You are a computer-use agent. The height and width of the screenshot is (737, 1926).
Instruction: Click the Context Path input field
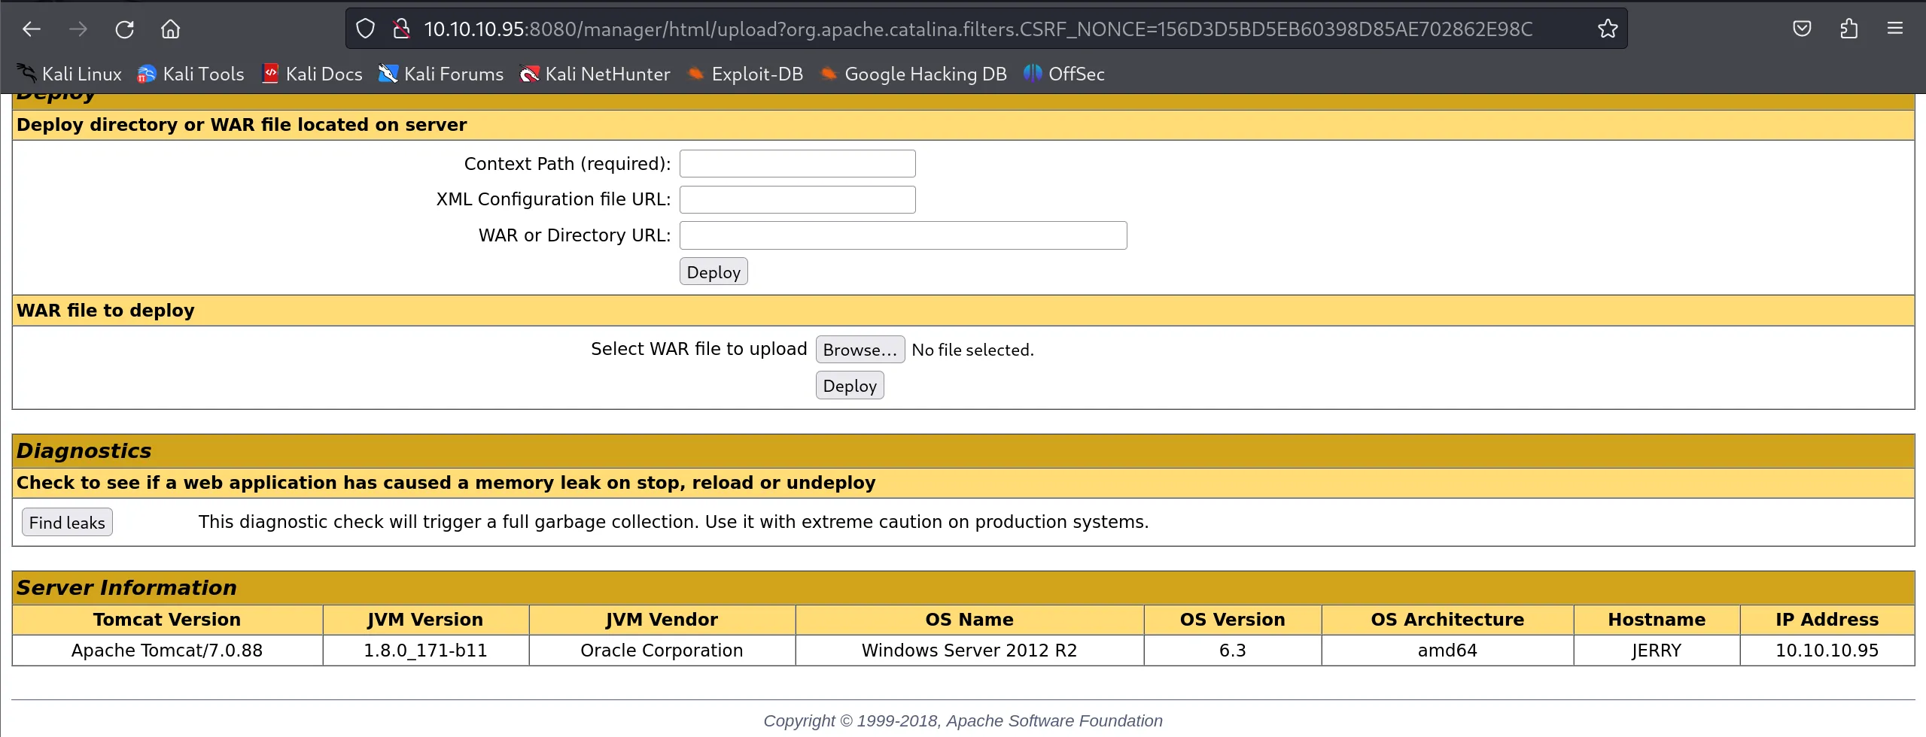(x=797, y=164)
